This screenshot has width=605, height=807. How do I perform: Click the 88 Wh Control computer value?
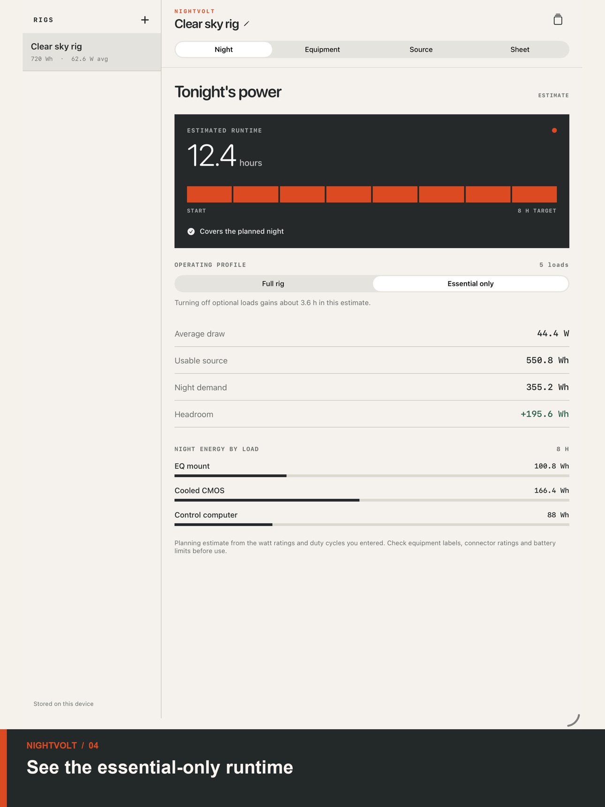(x=558, y=515)
